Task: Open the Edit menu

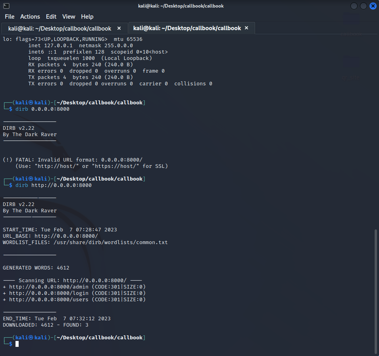Action: (51, 17)
